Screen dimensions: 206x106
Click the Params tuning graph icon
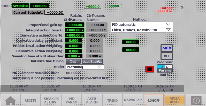click(x=165, y=68)
